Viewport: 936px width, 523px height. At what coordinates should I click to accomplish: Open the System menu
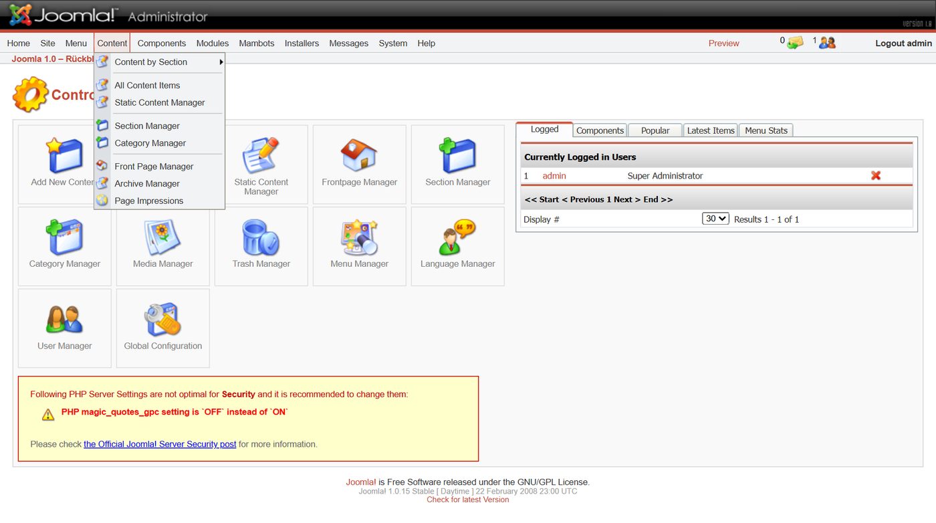392,43
